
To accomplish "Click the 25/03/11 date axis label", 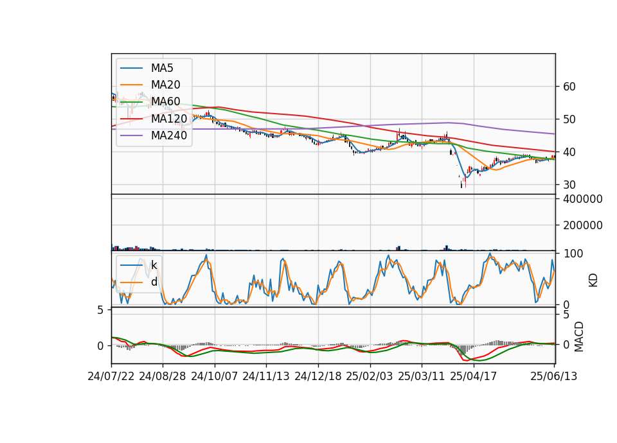I will [x=422, y=376].
